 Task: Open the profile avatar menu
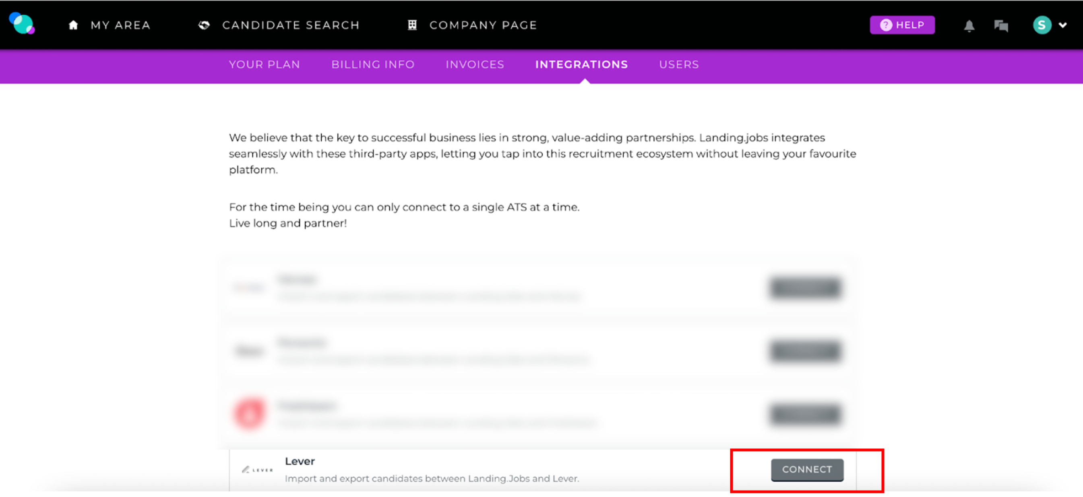[1042, 25]
